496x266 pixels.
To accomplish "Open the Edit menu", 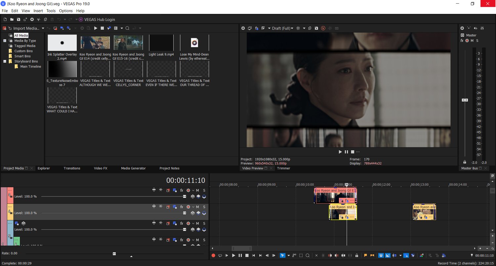I will pyautogui.click(x=15, y=11).
